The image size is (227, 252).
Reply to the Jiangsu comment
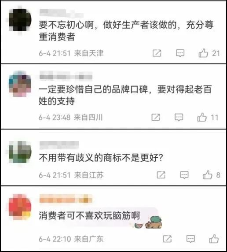[184, 175]
